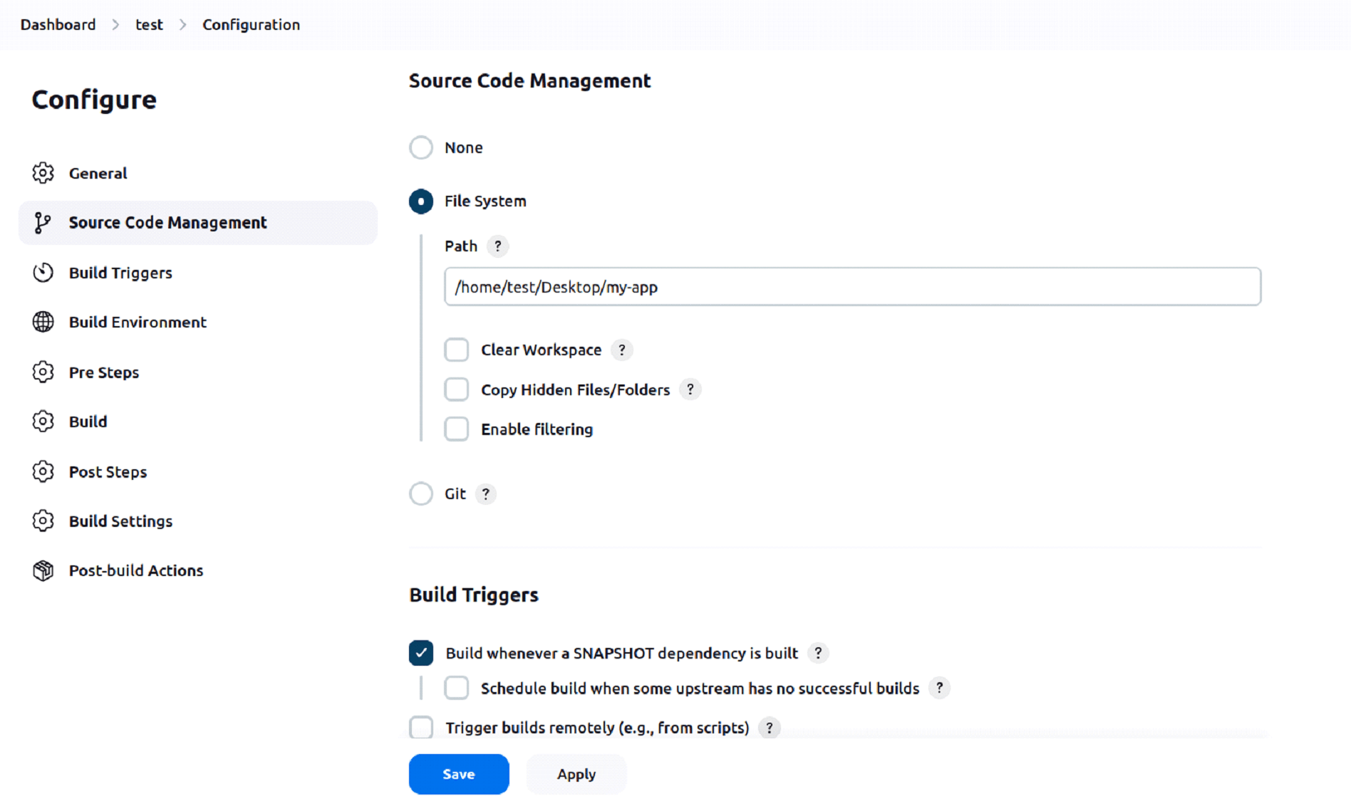The image size is (1351, 806).
Task: Tick the Enable filtering checkbox
Action: (x=456, y=429)
